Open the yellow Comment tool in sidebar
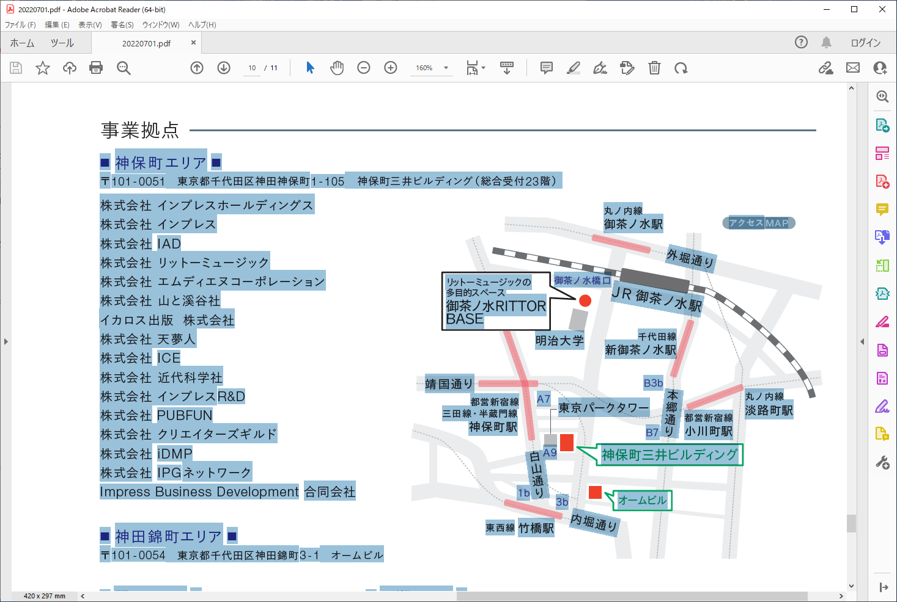The image size is (897, 602). [x=882, y=209]
